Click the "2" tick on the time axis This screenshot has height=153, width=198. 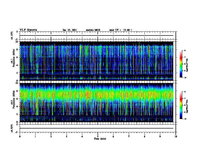pos(51,136)
